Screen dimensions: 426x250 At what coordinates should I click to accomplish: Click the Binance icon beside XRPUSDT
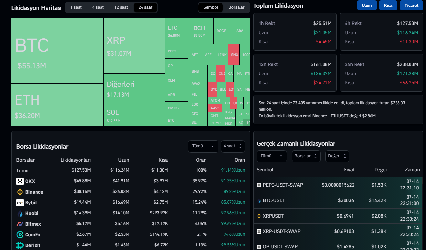pos(259,216)
